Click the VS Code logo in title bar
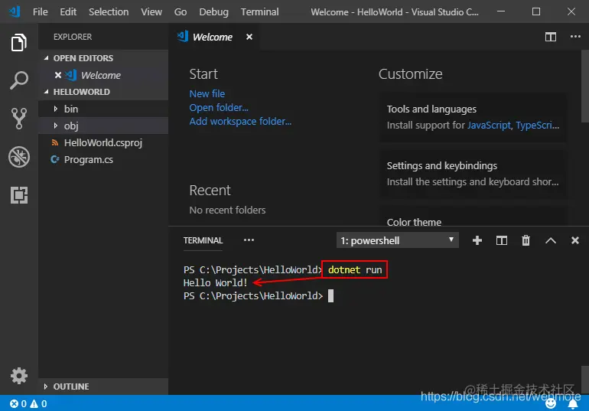The width and height of the screenshot is (589, 411). [x=15, y=11]
